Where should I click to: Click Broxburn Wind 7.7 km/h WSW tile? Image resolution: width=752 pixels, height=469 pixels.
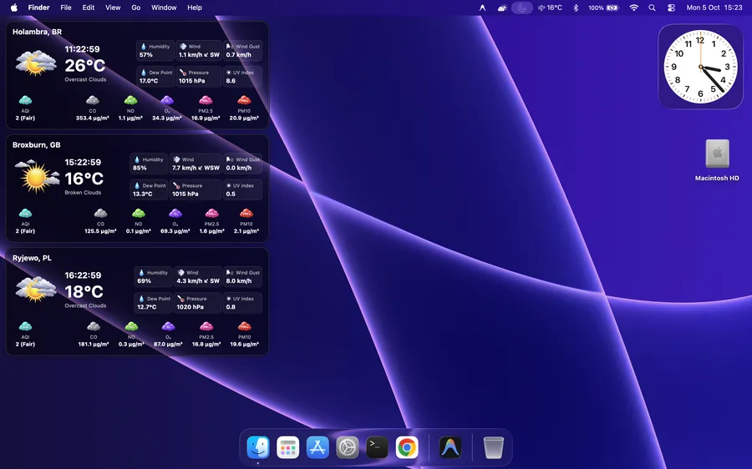pyautogui.click(x=196, y=164)
